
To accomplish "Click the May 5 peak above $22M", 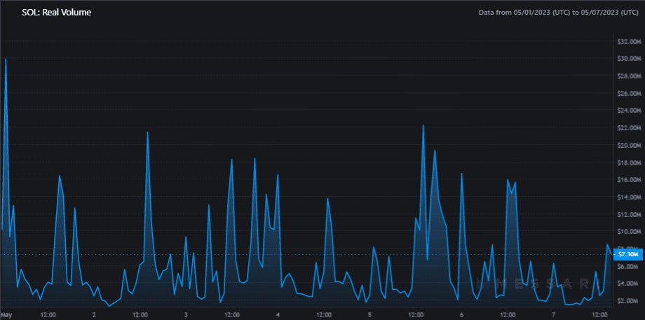I will pos(423,125).
